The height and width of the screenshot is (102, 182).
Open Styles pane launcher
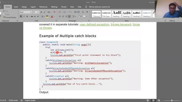tap(165, 21)
